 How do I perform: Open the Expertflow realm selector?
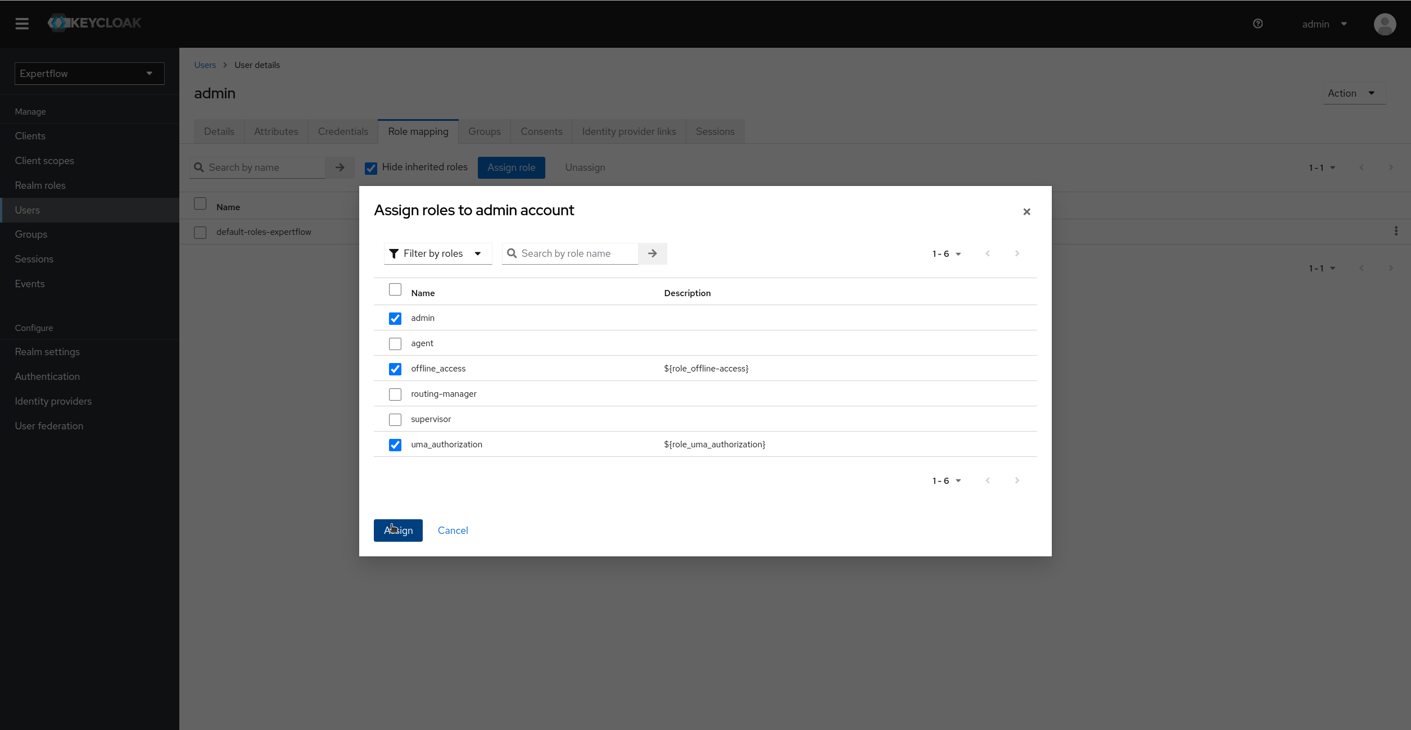(x=89, y=73)
